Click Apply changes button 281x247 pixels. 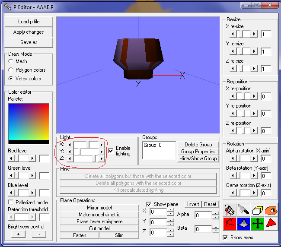(x=29, y=32)
